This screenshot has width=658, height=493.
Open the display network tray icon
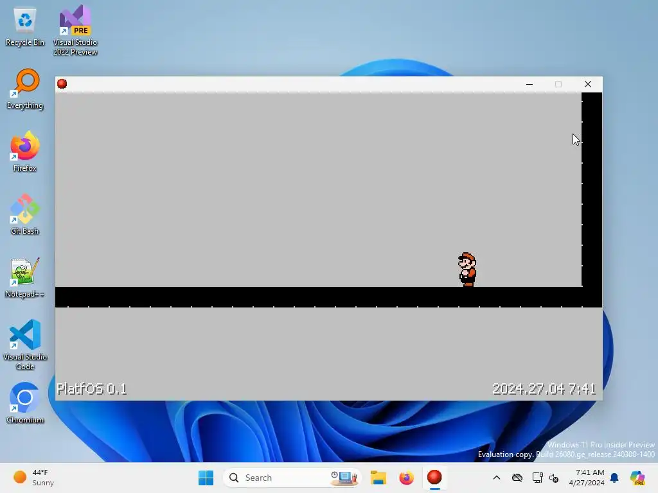tap(537, 478)
